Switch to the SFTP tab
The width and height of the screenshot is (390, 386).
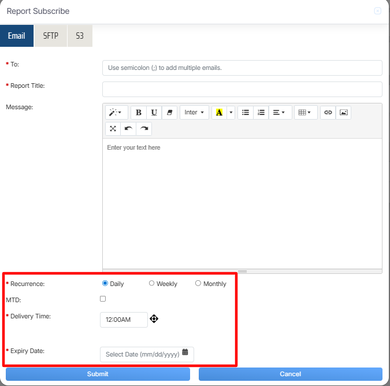(x=51, y=36)
